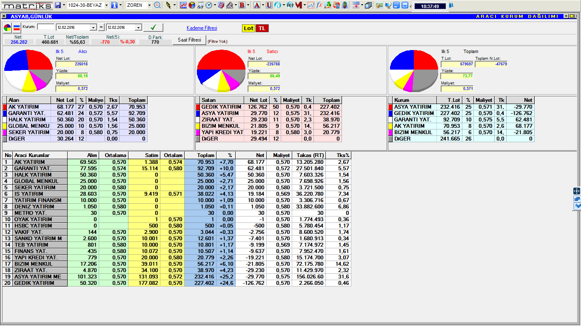Viewport: 581px width, 326px height.
Task: Click the cascade windows icon
Action: point(368,6)
